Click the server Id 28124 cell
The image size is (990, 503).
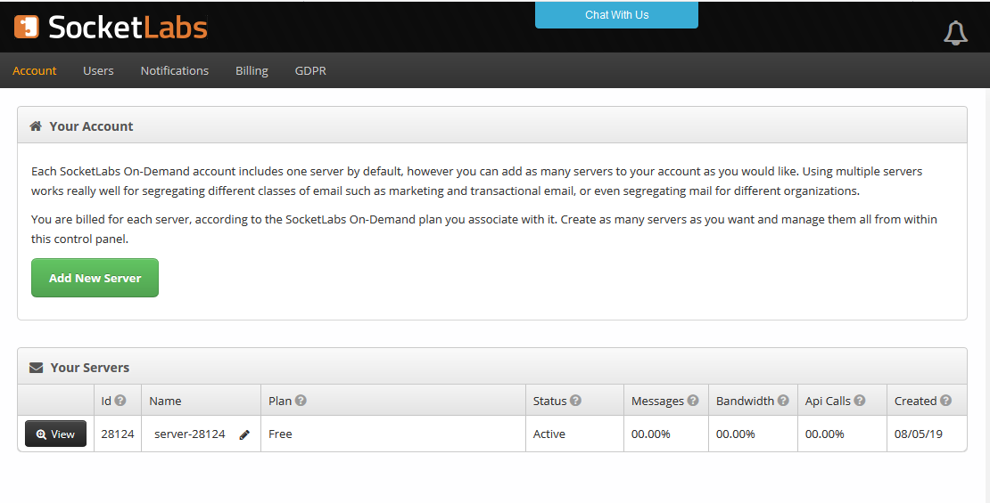[118, 434]
